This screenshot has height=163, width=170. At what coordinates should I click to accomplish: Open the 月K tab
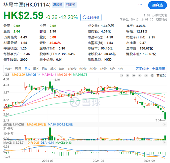(44, 69)
